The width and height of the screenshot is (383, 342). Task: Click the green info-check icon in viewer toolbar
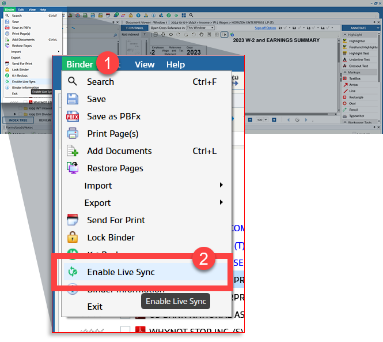(232, 35)
